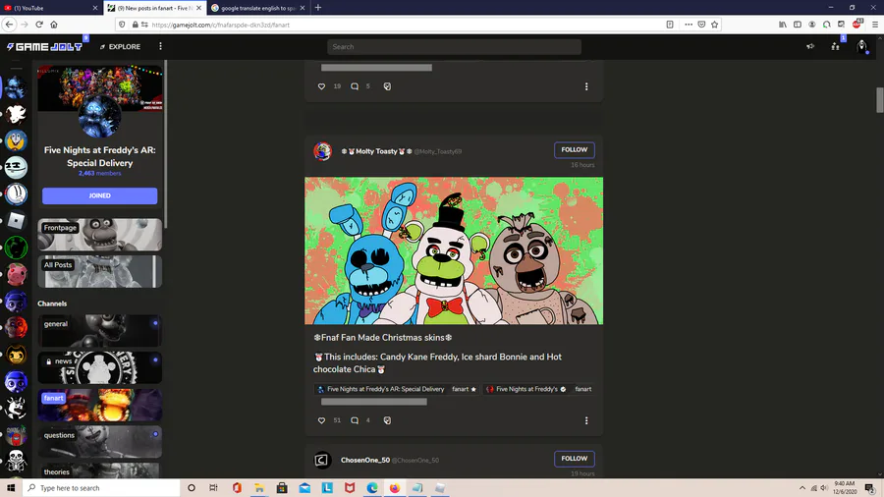Place a sticker on the Christmas skins post
The image size is (884, 497).
(387, 420)
